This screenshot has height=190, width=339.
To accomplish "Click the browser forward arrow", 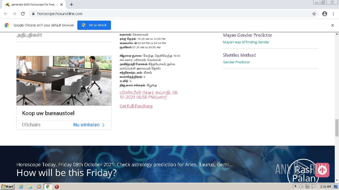I will 14,14.
